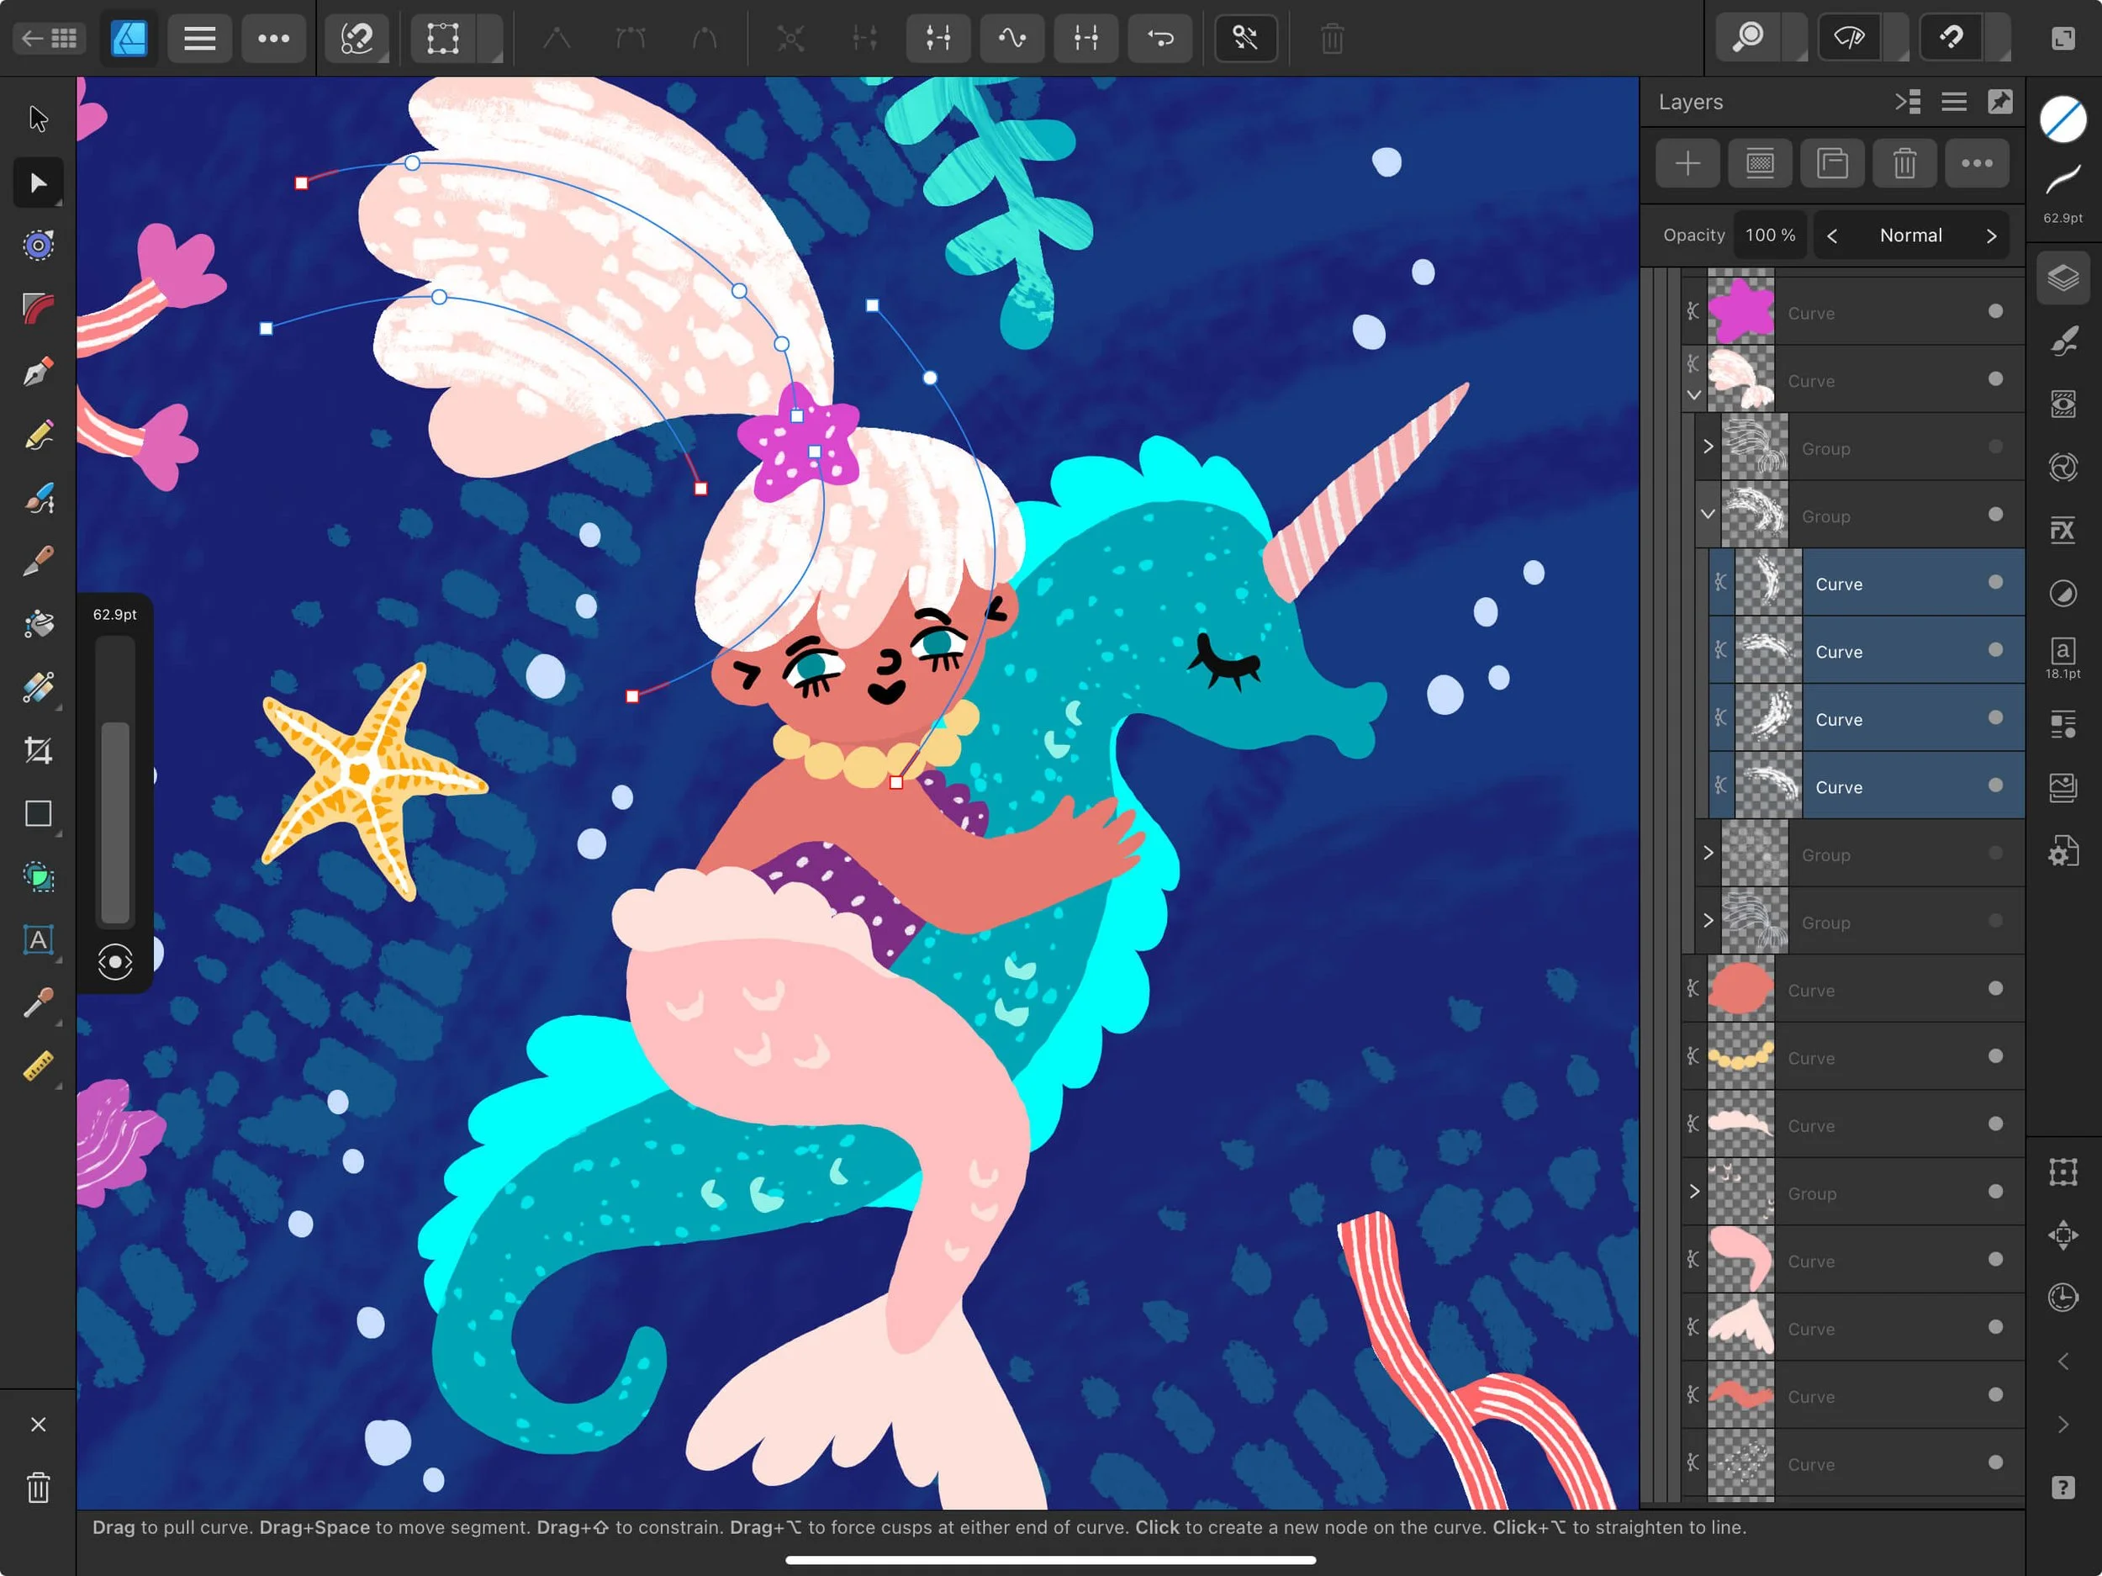Viewport: 2102px width, 1576px height.
Task: Select the Text tool
Action: (x=38, y=941)
